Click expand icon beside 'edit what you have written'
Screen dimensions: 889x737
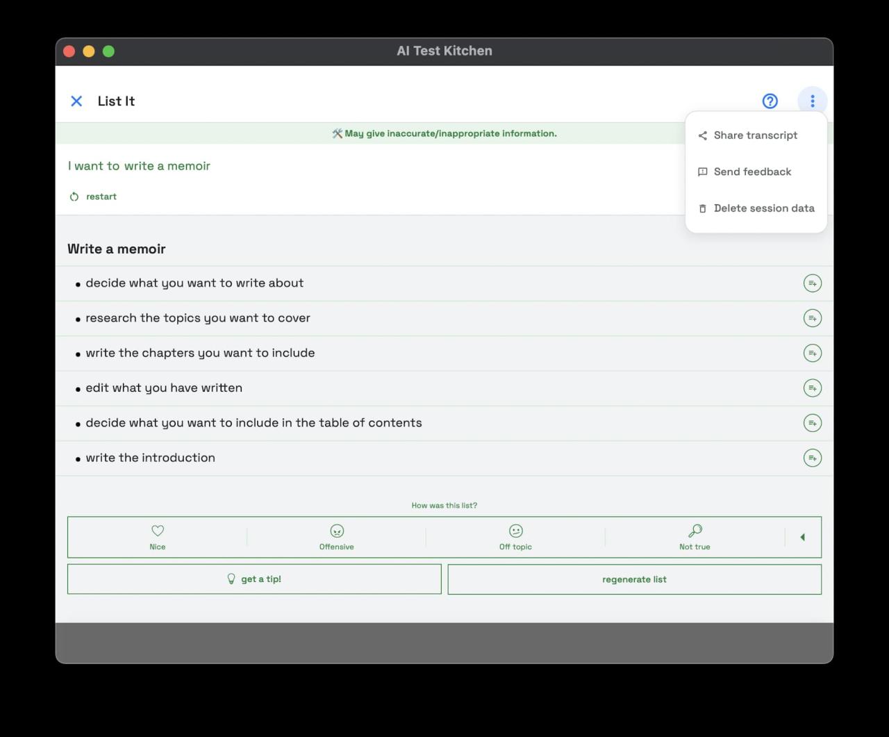point(812,388)
